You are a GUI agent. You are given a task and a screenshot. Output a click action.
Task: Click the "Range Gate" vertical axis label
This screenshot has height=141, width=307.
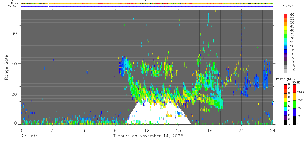6,68
